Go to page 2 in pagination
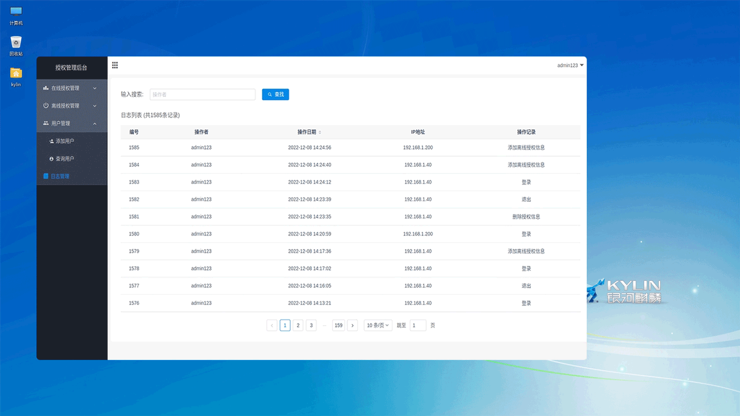 click(x=298, y=325)
